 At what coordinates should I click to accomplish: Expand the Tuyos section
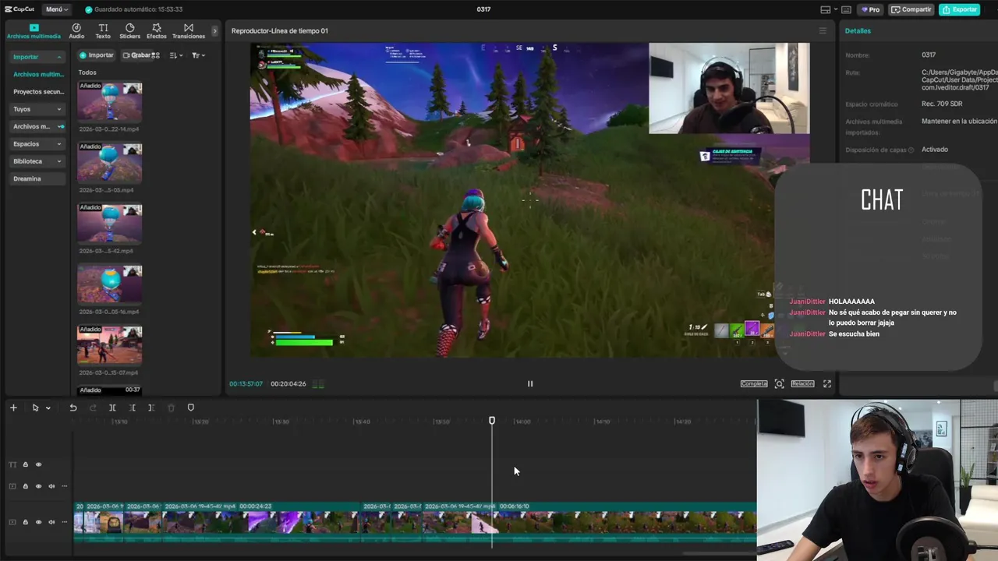click(37, 109)
